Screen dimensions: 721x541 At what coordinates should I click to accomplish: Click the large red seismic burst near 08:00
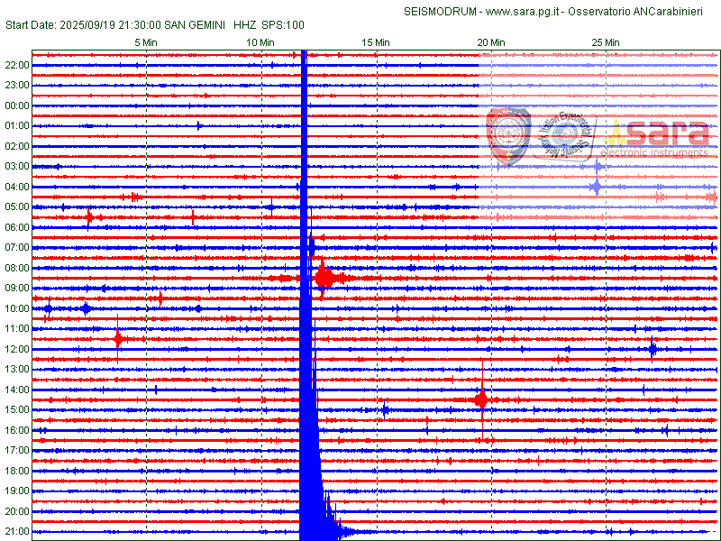coord(324,278)
